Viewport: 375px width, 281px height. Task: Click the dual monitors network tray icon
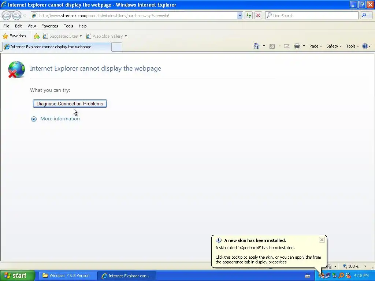click(328, 276)
